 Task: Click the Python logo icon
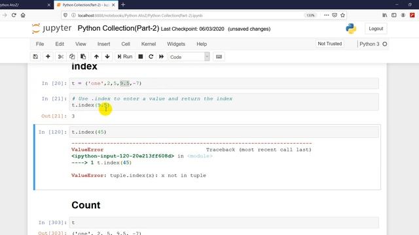coord(351,29)
